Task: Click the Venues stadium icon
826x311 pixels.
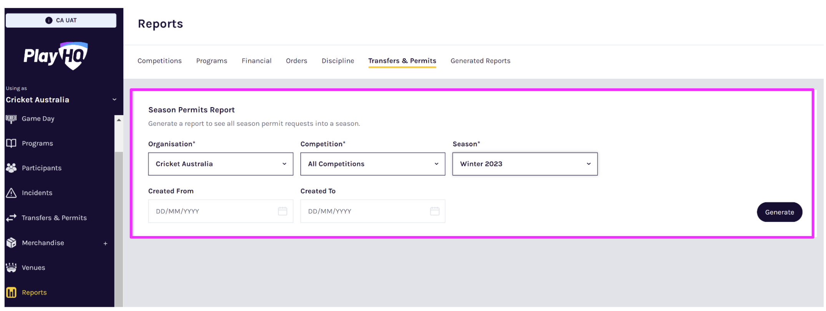Action: [11, 268]
